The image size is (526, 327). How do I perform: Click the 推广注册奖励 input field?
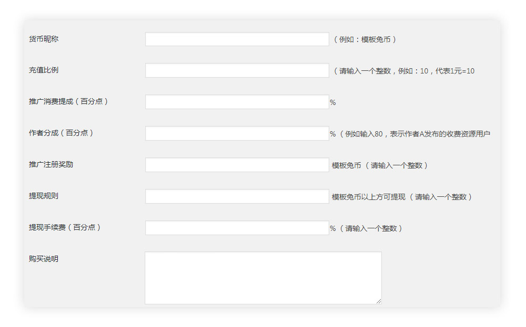pyautogui.click(x=237, y=164)
